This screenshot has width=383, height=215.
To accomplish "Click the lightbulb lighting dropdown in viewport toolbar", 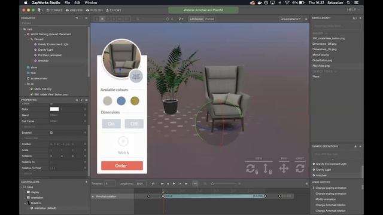I will (181, 19).
